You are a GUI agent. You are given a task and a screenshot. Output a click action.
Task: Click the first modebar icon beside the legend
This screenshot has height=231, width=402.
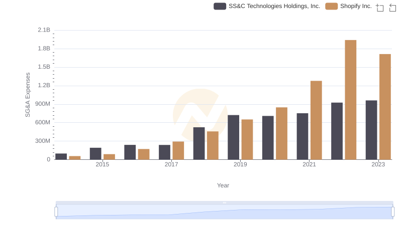coord(380,8)
